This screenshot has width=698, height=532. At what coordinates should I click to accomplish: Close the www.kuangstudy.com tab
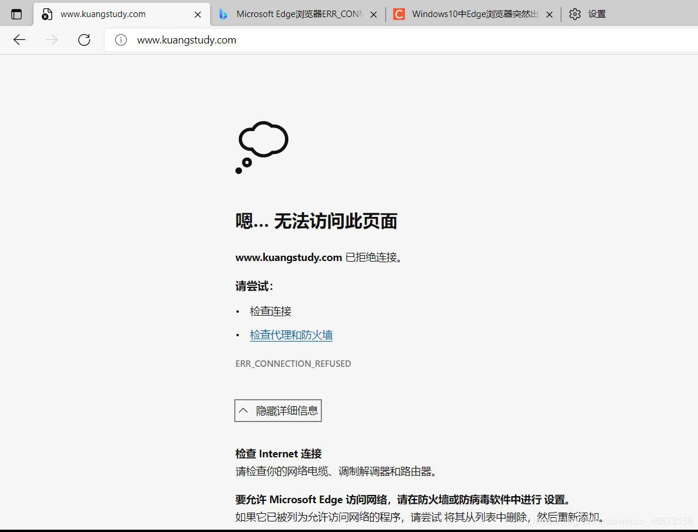click(198, 15)
